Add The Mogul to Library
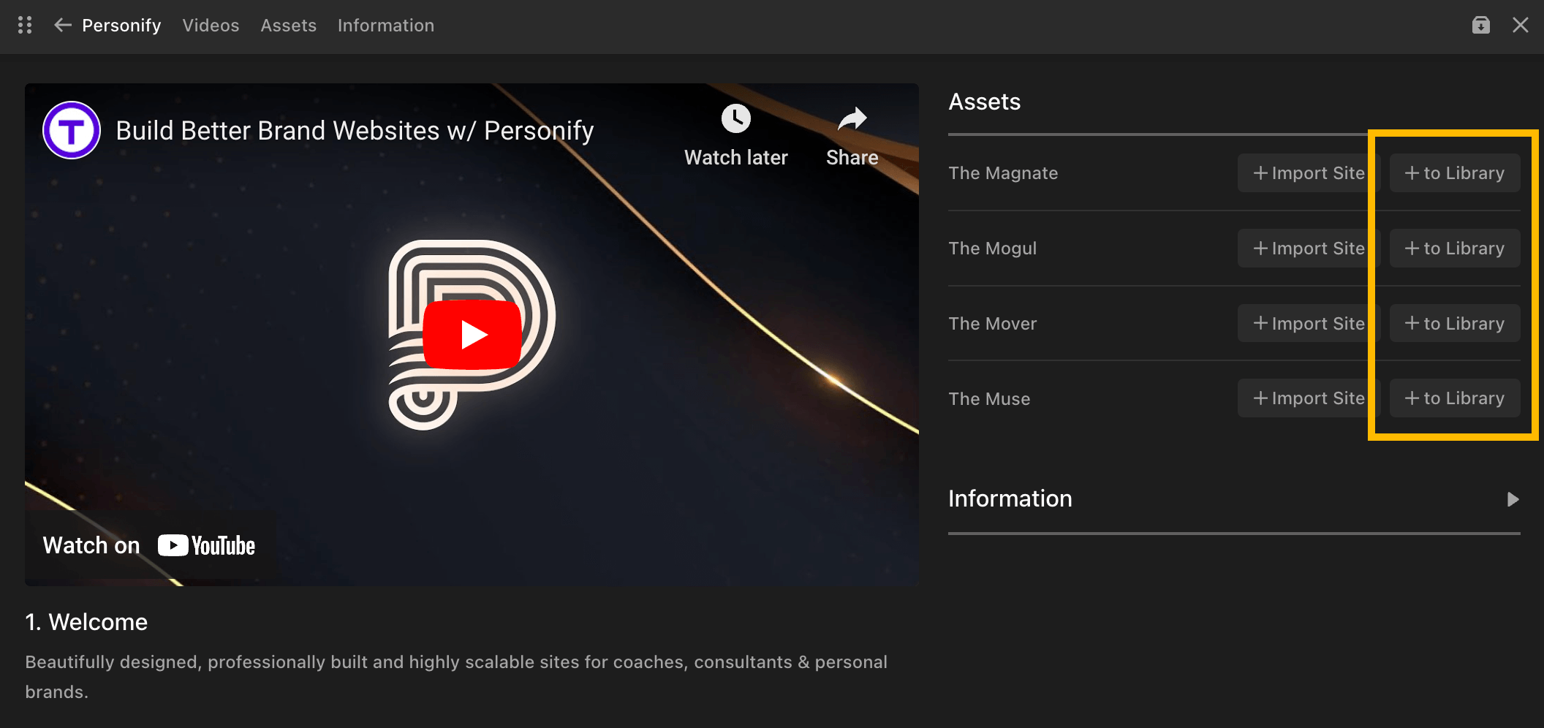This screenshot has width=1544, height=728. (x=1455, y=249)
